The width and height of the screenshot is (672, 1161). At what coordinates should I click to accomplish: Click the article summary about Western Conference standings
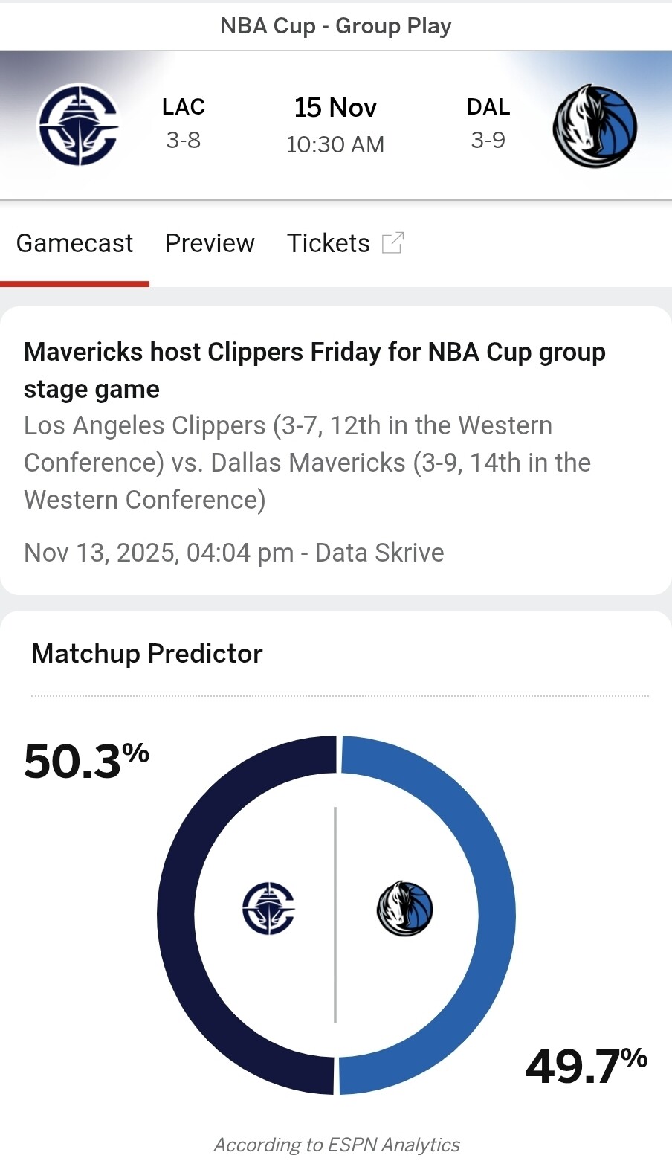coord(307,463)
